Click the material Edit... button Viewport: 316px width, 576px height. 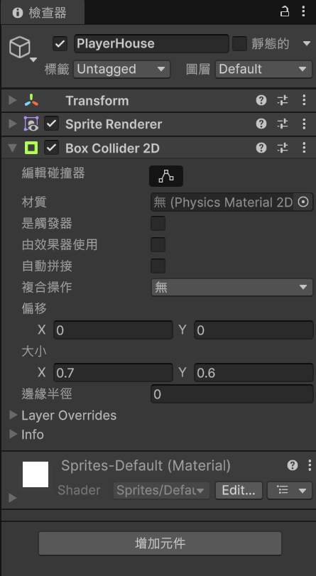click(239, 491)
